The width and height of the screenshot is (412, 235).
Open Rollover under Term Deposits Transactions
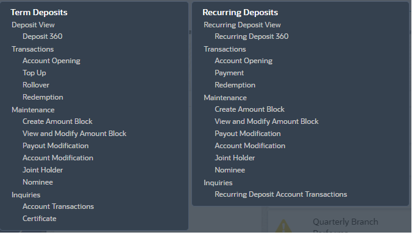click(36, 85)
